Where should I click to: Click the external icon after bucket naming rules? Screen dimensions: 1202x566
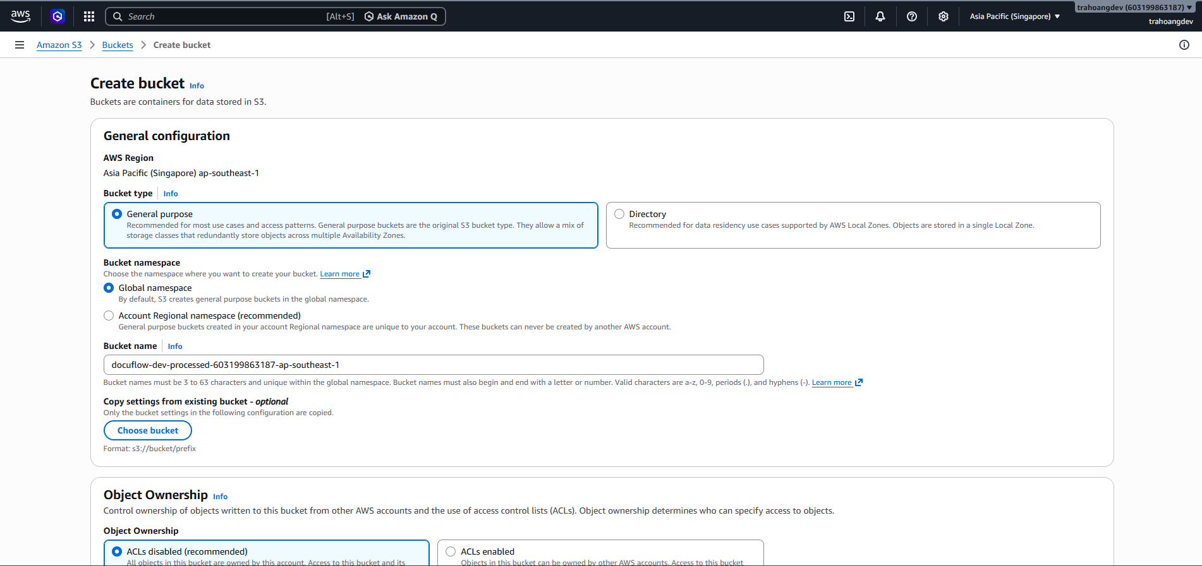coord(859,382)
